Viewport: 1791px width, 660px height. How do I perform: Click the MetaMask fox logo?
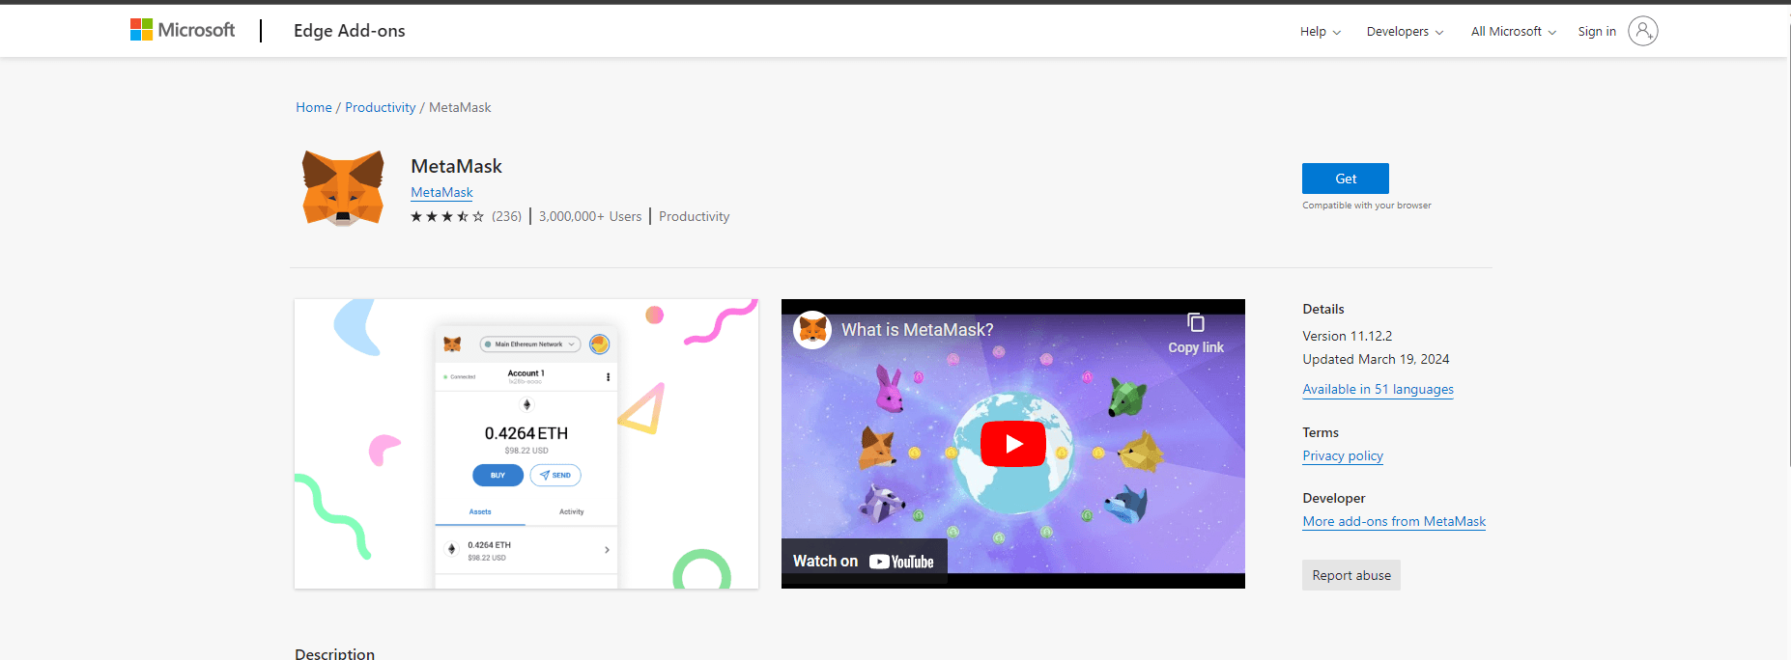pyautogui.click(x=343, y=188)
